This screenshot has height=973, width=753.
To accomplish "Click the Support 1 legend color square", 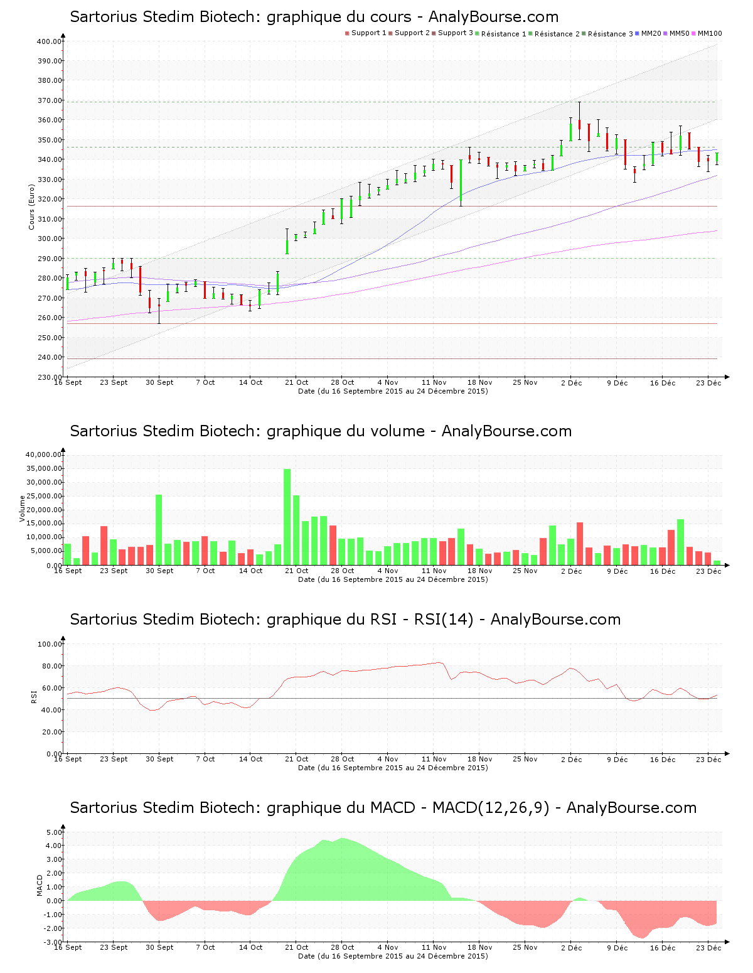I will [347, 33].
